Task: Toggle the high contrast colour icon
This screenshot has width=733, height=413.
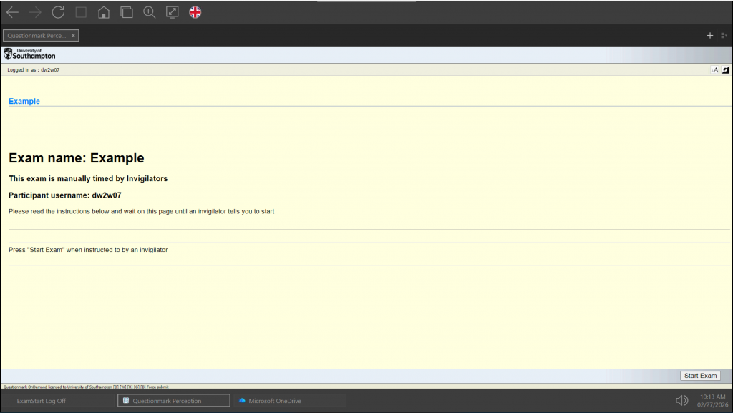Action: [x=725, y=69]
